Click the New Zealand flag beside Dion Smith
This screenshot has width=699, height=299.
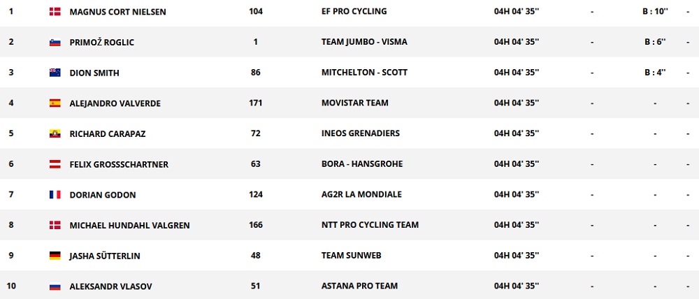click(55, 73)
